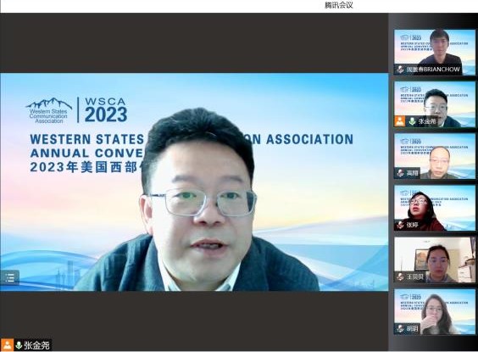Image resolution: width=478 pixels, height=352 pixels.
Task: Open the list icon on main video's left edge
Action: [9, 277]
